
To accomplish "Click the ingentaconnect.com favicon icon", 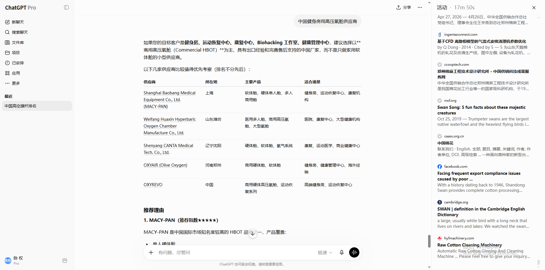I will (x=440, y=35).
